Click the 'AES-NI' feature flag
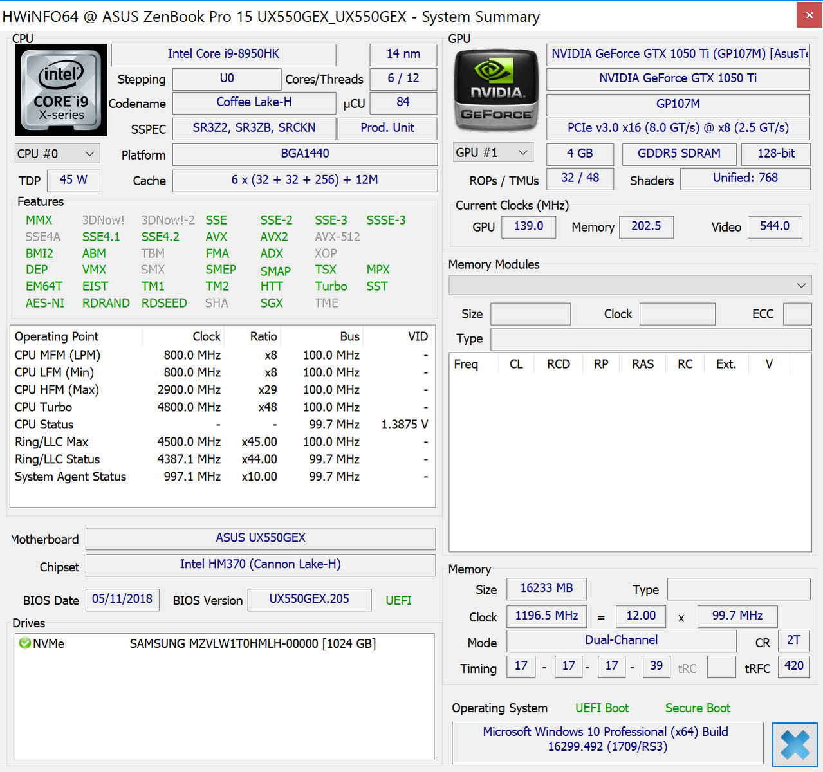823x772 pixels. [x=45, y=303]
